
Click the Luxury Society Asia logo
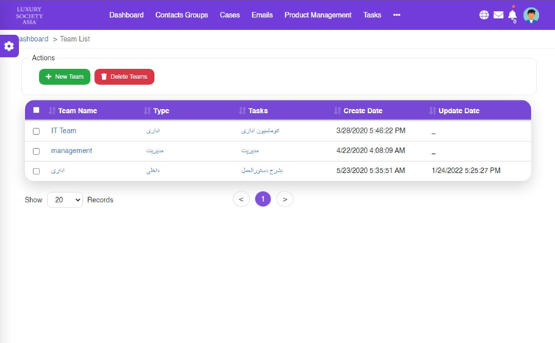click(29, 15)
